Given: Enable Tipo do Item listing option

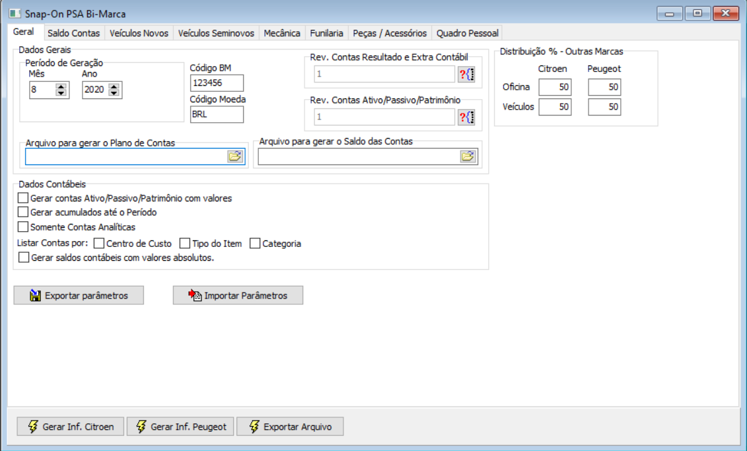Looking at the screenshot, I should tap(185, 244).
